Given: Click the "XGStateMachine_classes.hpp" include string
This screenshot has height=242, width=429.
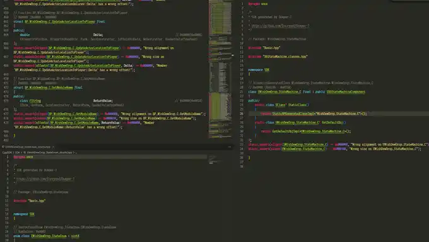Looking at the screenshot, I should click(x=285, y=57).
